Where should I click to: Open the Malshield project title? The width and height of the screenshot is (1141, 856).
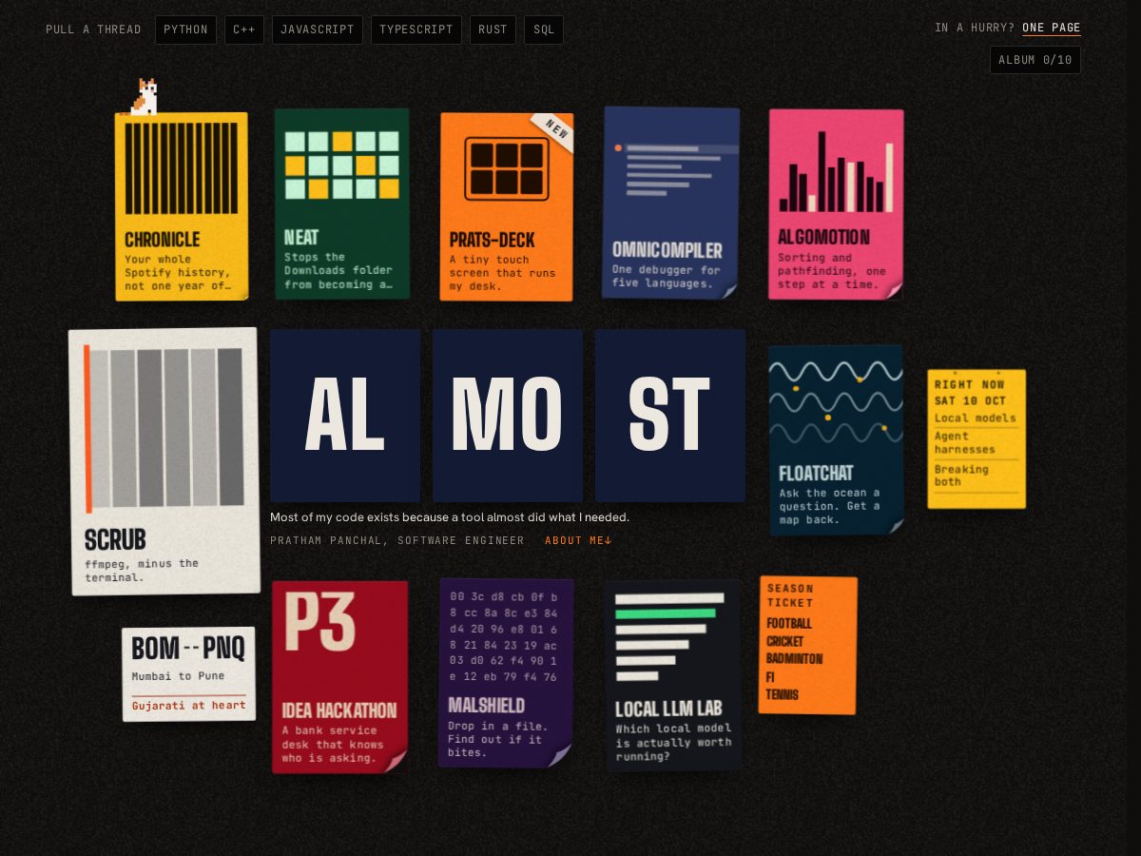pos(486,705)
